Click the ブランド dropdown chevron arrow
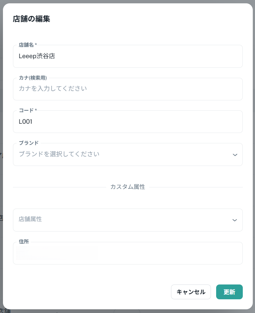Viewport: 255px width, 313px height. coord(235,155)
